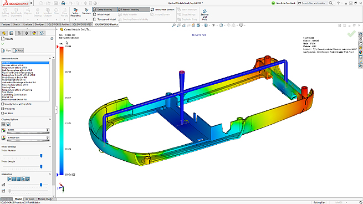Click Zoom to Area magnifier icon
Screen dimensions: 363x204
tap(178, 25)
